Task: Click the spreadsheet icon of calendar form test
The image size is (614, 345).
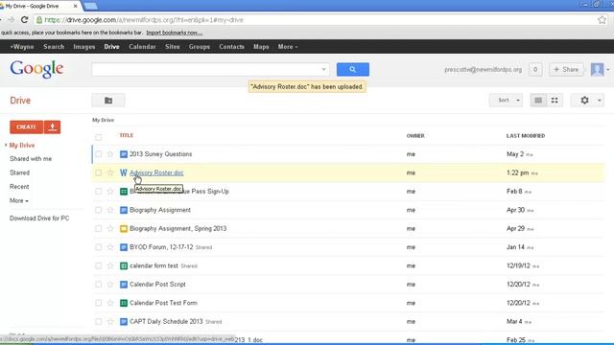Action: [124, 265]
